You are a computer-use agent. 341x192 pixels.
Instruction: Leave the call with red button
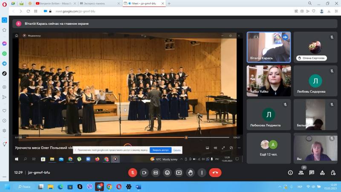(215, 173)
